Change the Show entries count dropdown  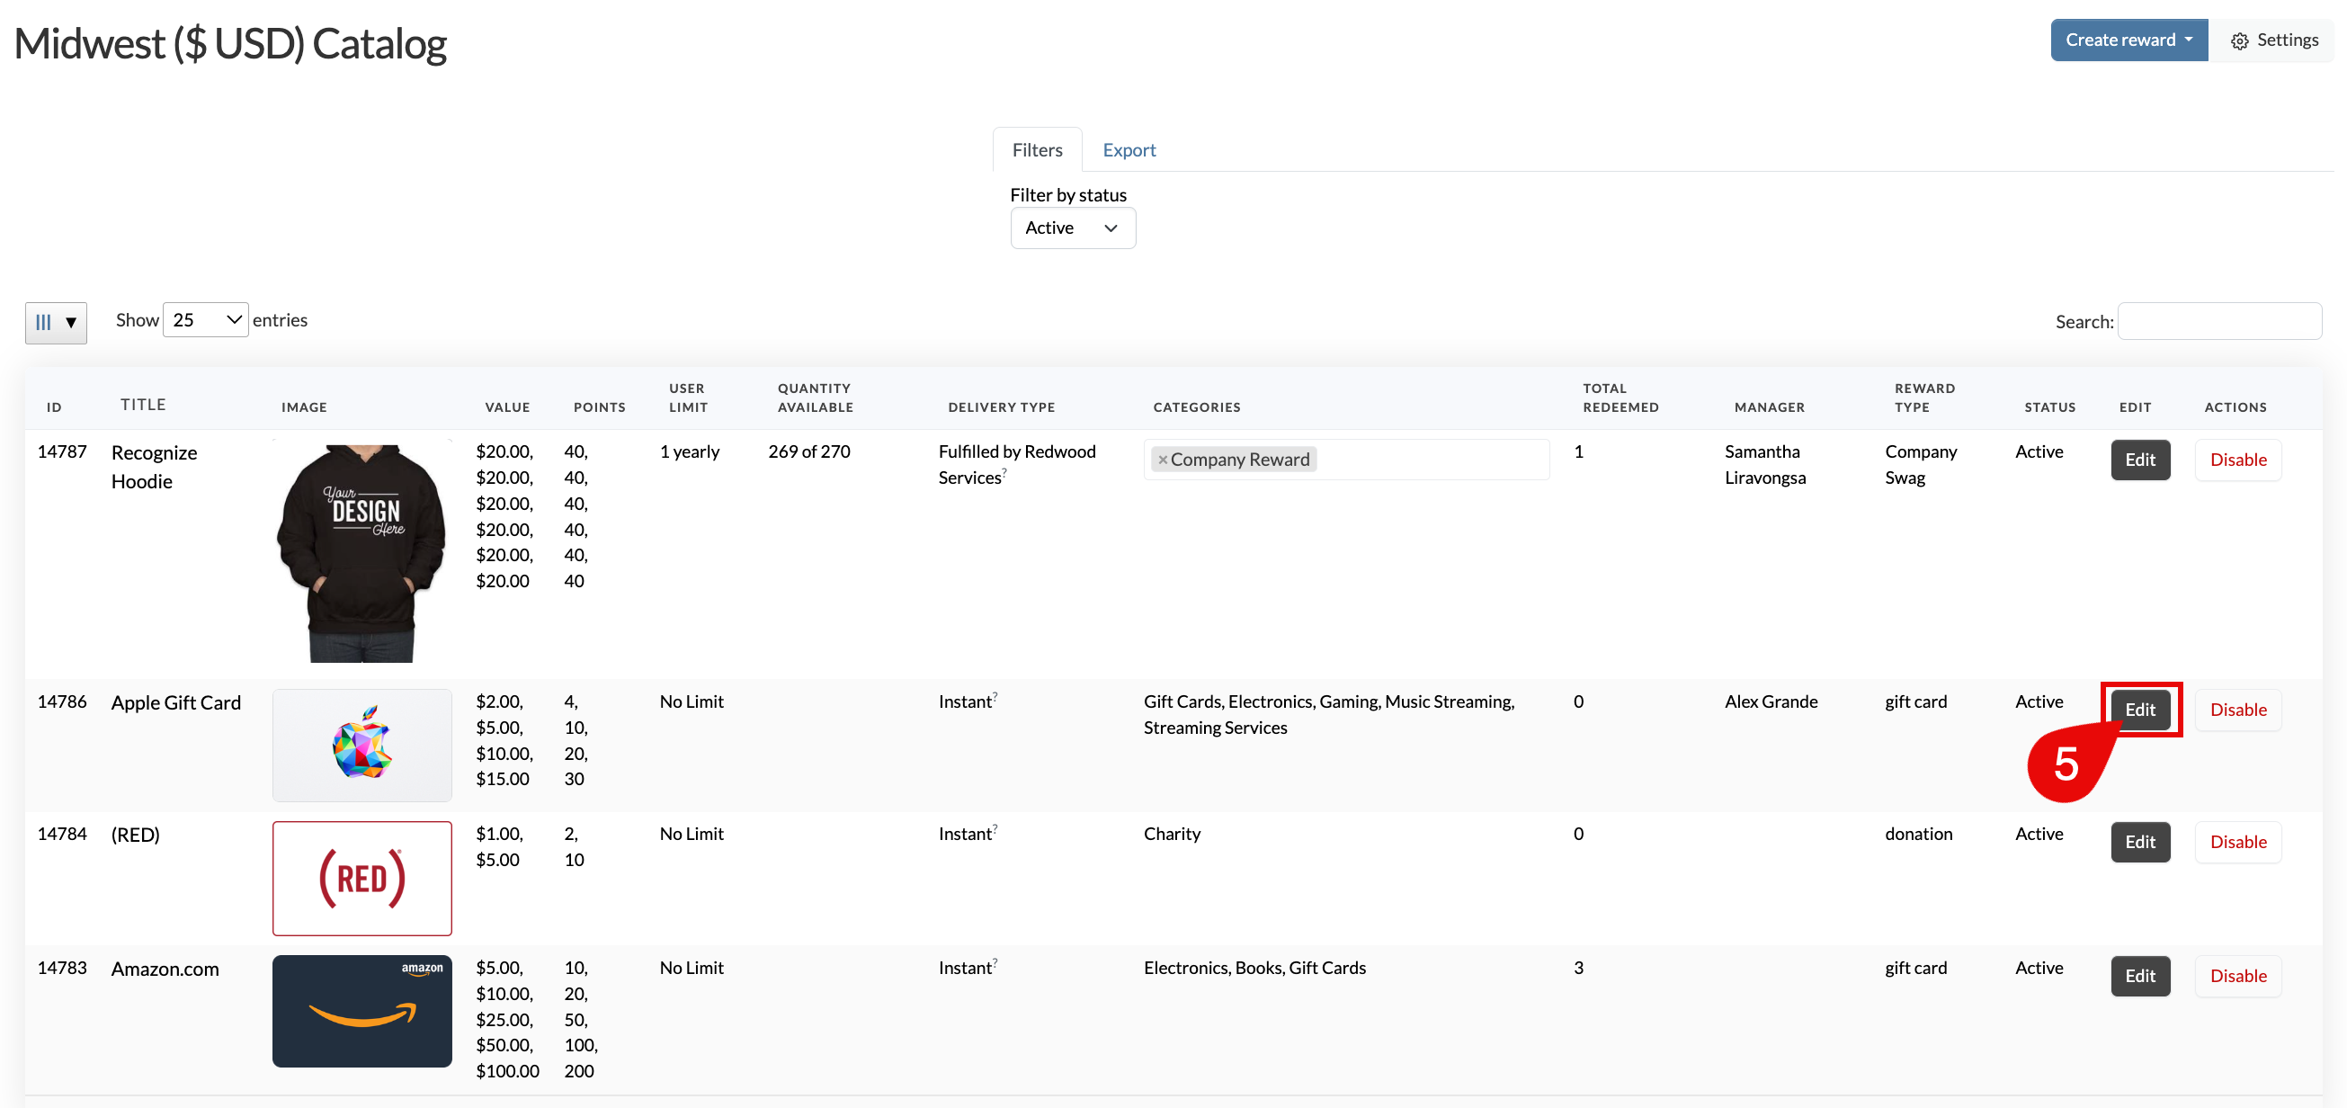206,320
